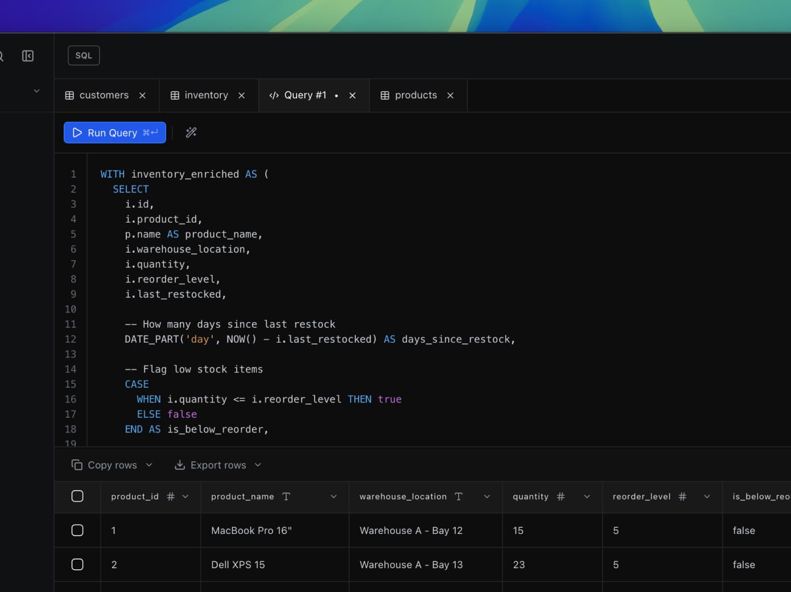Open the AI magic wand tool beside Run Query

191,132
